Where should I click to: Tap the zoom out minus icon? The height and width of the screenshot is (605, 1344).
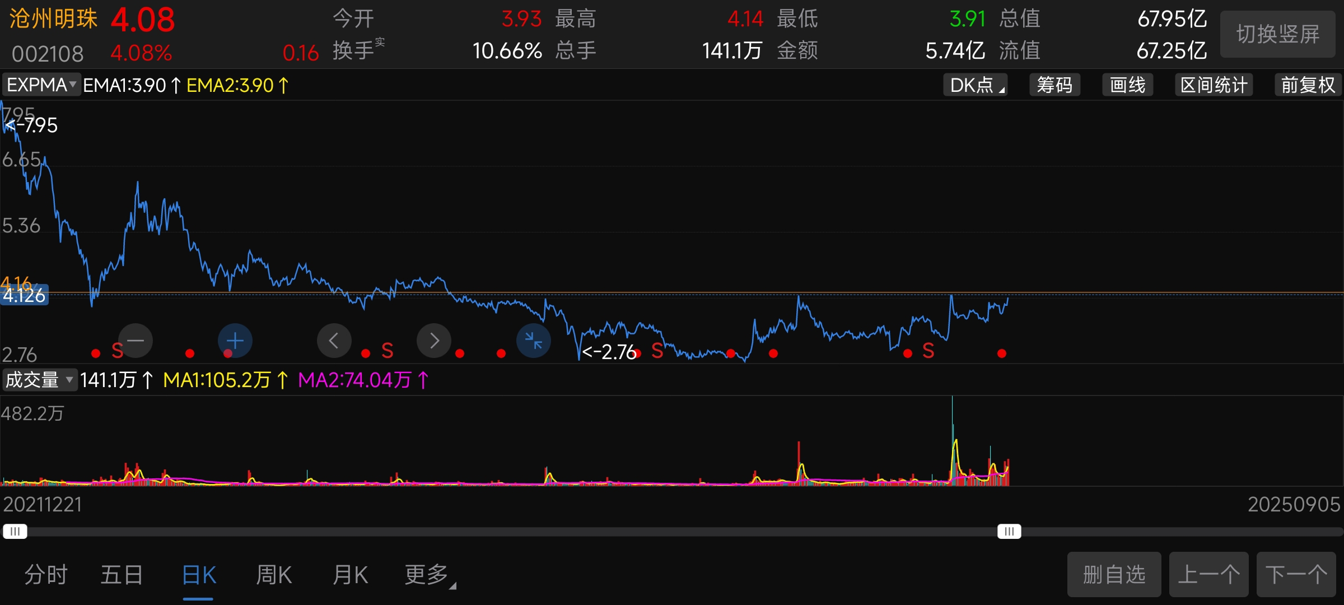[x=136, y=341]
